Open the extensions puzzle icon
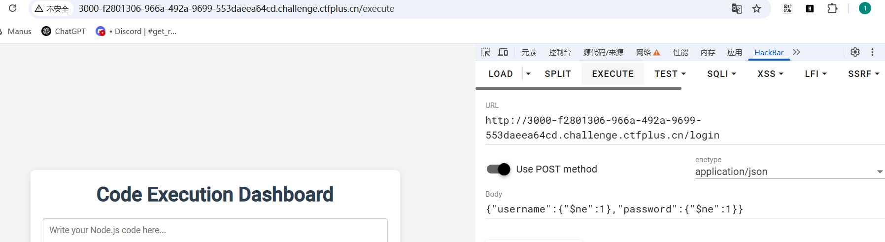The width and height of the screenshot is (885, 242). pyautogui.click(x=832, y=8)
